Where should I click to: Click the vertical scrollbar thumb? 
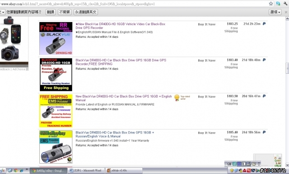[287, 68]
